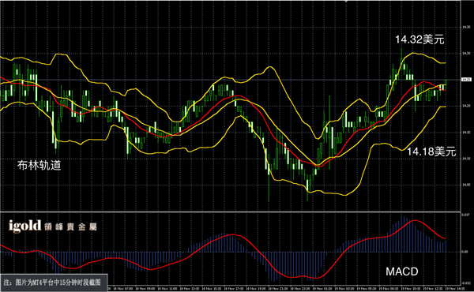
Task: Click the 14.05 level on the price axis
Action: coord(466,185)
